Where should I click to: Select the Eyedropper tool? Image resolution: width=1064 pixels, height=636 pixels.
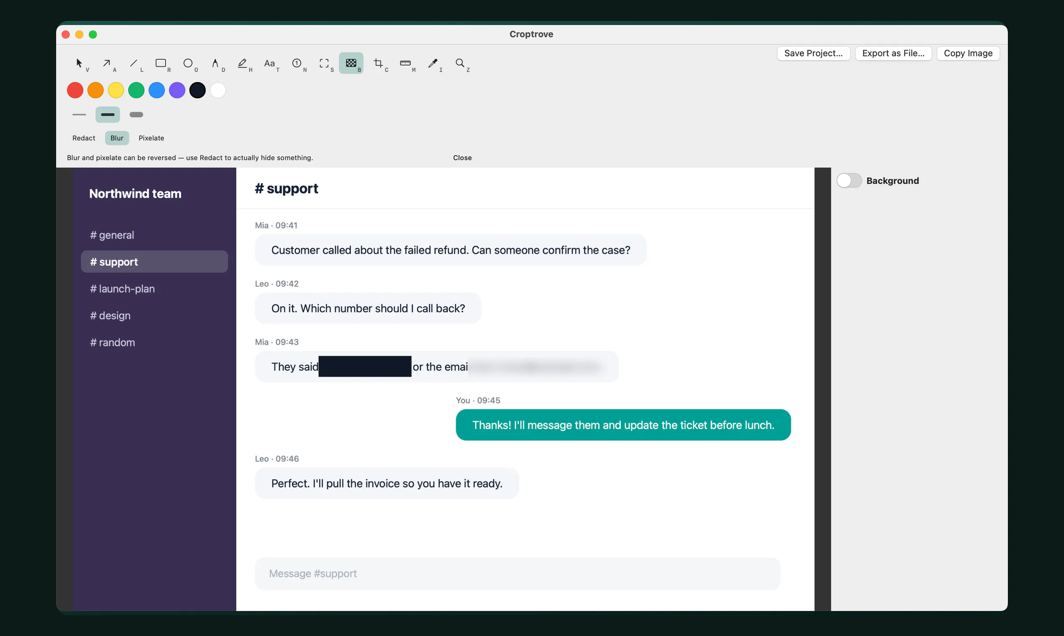tap(432, 64)
